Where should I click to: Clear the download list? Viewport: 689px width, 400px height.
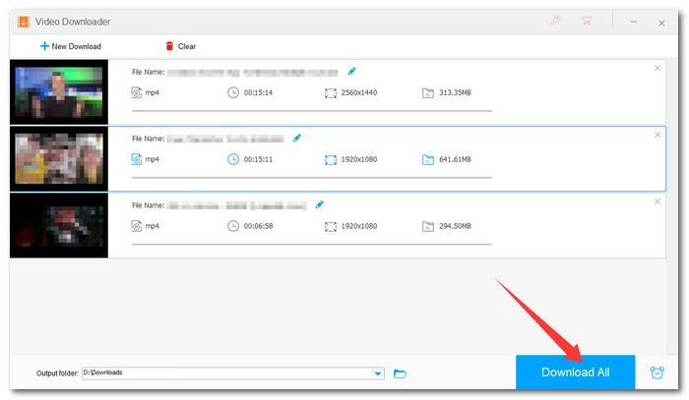[180, 46]
